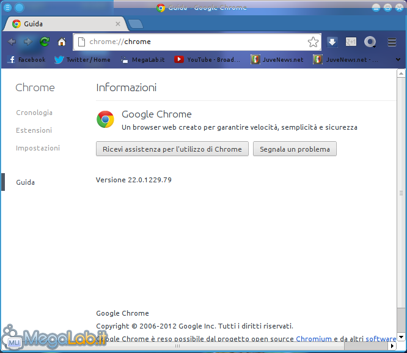
Task: Click Segnala un problema button
Action: 295,149
